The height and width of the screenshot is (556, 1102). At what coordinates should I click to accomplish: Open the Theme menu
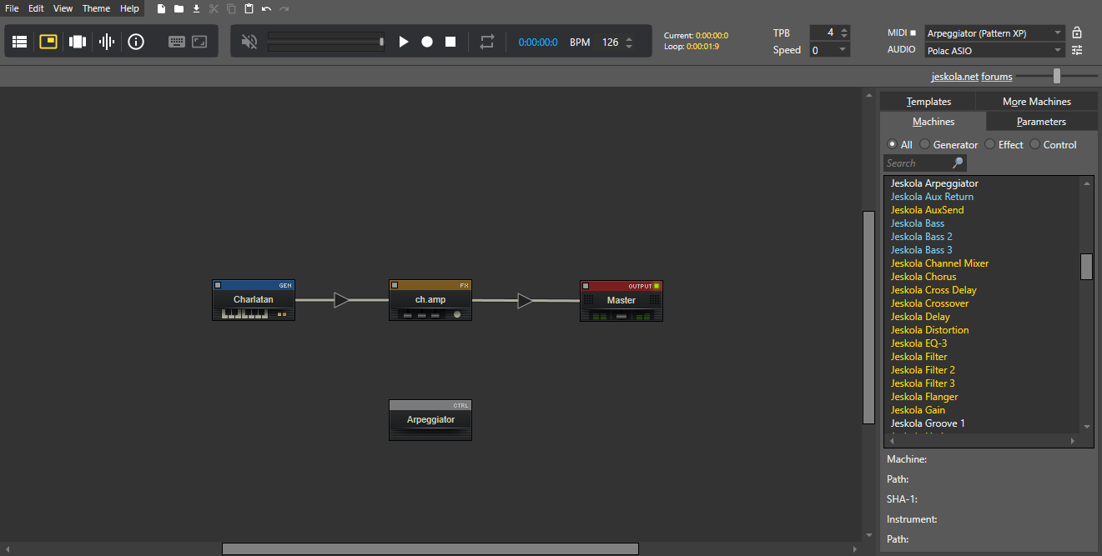click(96, 8)
